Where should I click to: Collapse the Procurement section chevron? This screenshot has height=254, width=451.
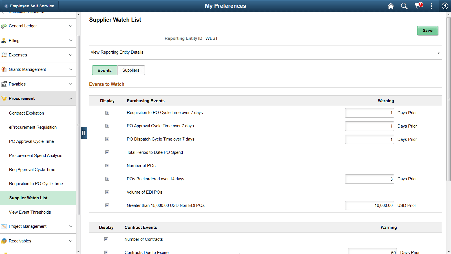(x=71, y=98)
